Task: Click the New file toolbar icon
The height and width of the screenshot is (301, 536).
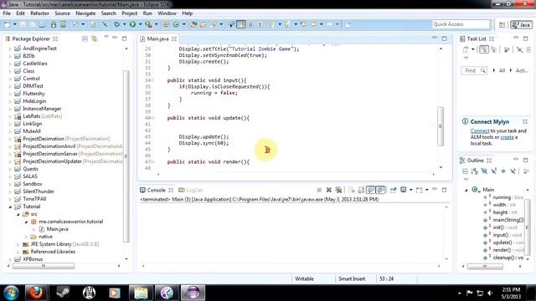Action: 7,24
